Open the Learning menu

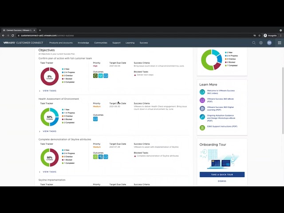[130, 43]
